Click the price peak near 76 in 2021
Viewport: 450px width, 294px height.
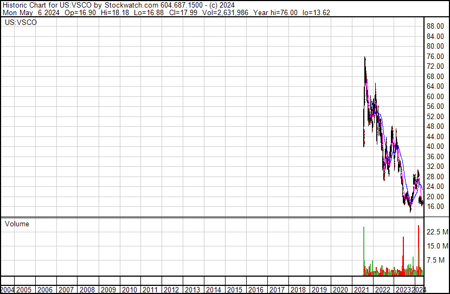[x=364, y=57]
